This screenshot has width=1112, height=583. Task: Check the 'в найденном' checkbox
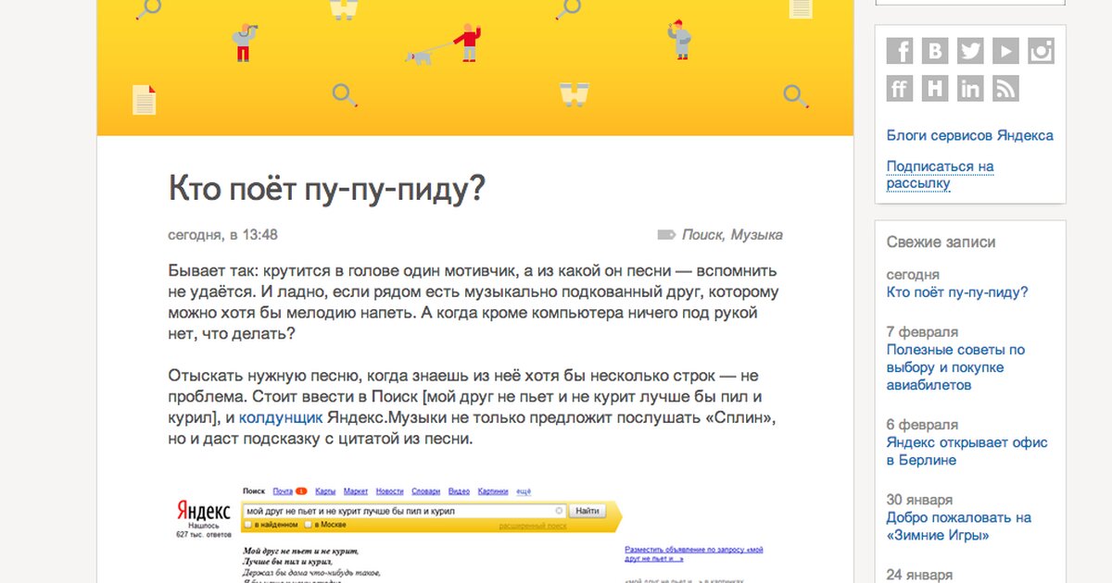[247, 525]
